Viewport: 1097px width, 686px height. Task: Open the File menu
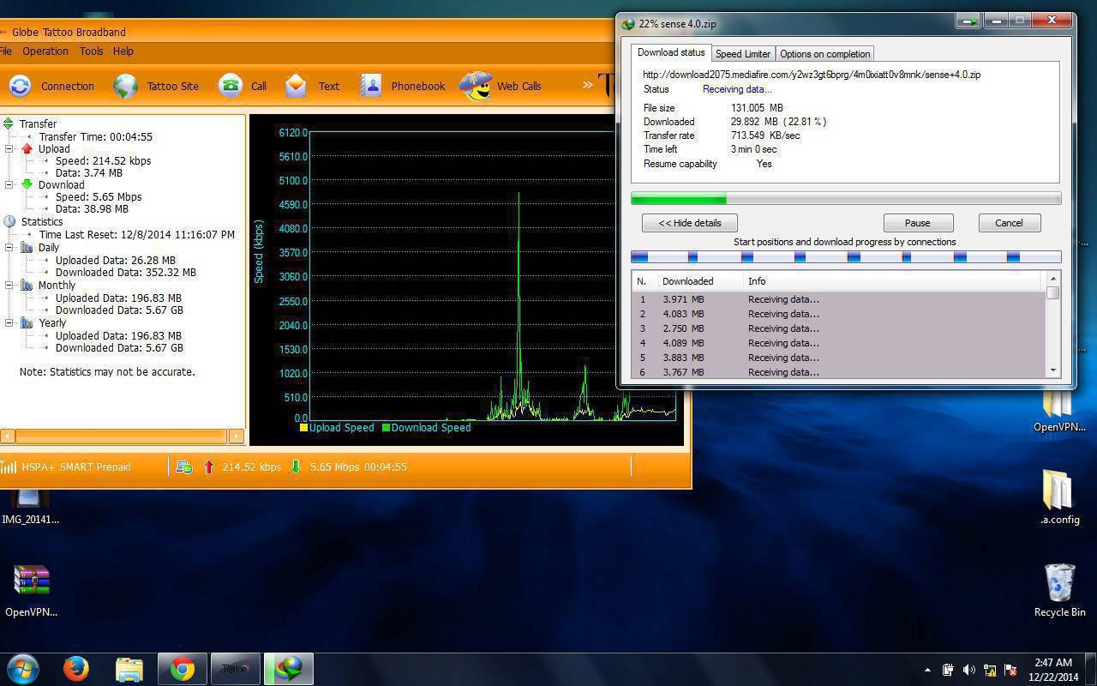click(x=5, y=51)
